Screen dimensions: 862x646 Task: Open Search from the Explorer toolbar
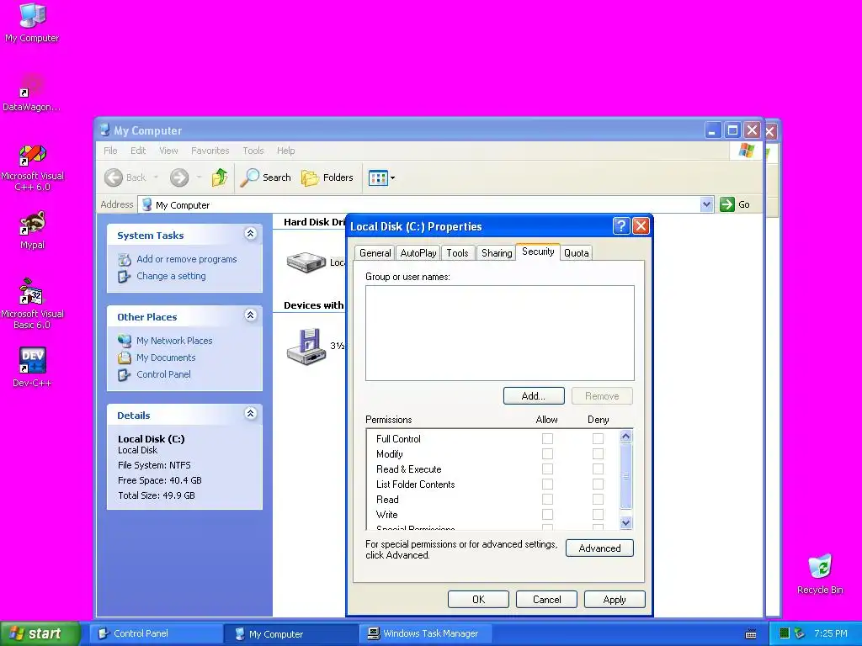266,177
